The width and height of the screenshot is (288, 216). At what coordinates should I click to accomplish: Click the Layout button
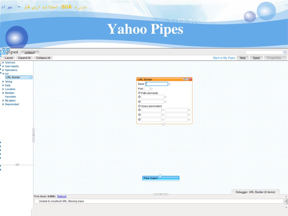click(9, 58)
